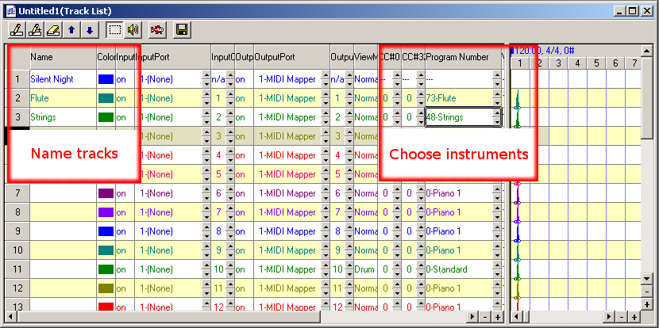659x328 pixels.
Task: Open Program Number field showing 73-Flute
Action: point(458,98)
